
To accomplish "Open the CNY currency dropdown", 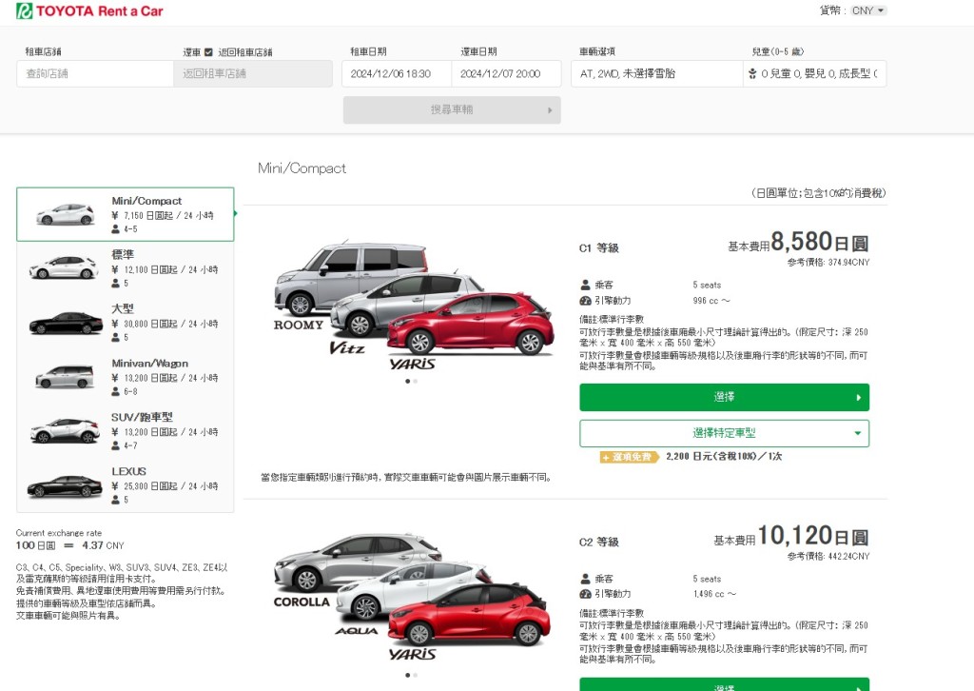I will pyautogui.click(x=868, y=10).
